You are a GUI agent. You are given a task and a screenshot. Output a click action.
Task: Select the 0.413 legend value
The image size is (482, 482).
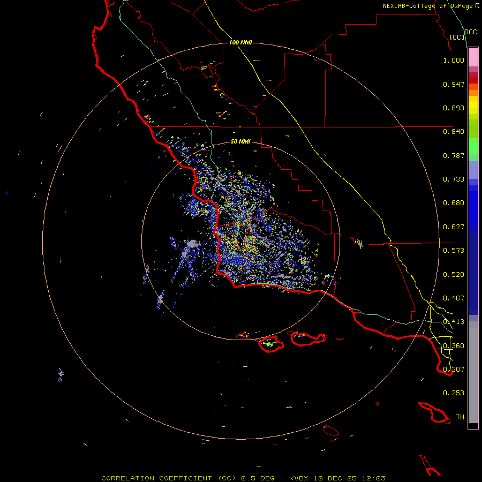tap(454, 322)
